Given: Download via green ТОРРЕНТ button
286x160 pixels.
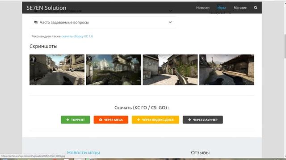Looking at the screenshot, I should click(76, 120).
